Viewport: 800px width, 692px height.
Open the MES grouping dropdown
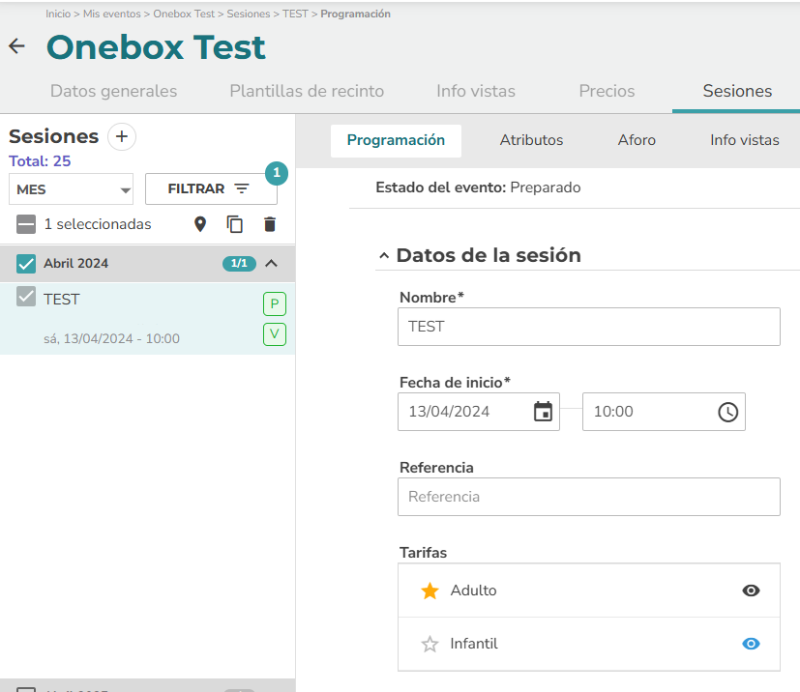click(71, 189)
